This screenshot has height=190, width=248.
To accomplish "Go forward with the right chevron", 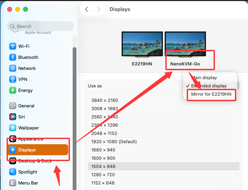I will (99, 9).
